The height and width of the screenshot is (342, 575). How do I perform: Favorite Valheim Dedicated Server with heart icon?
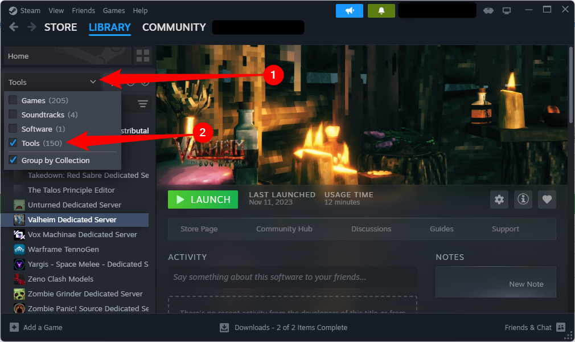point(547,199)
